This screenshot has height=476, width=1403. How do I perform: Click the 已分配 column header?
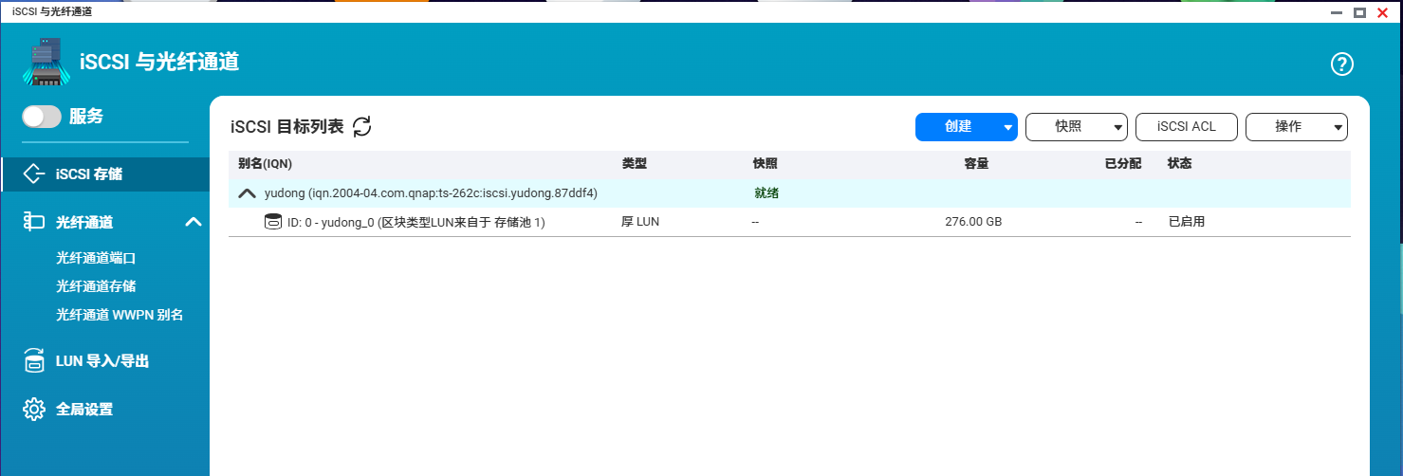pyautogui.click(x=1123, y=163)
